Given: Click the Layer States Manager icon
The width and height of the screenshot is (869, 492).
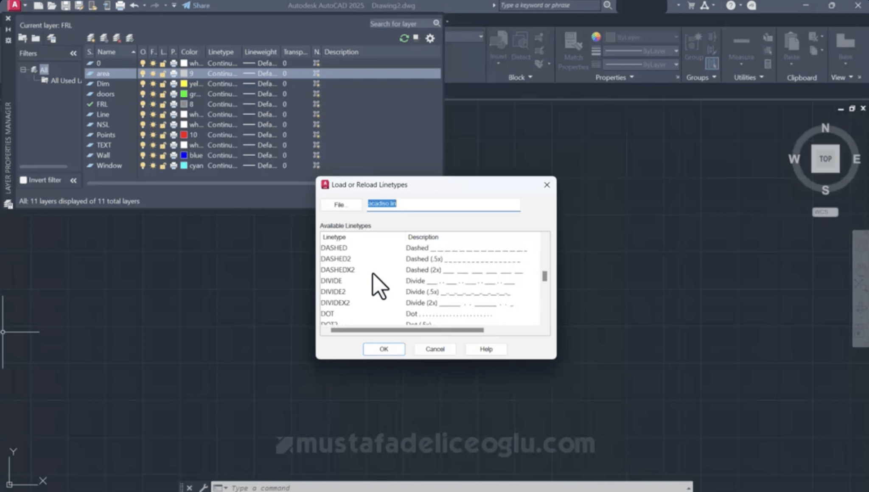Looking at the screenshot, I should [51, 38].
